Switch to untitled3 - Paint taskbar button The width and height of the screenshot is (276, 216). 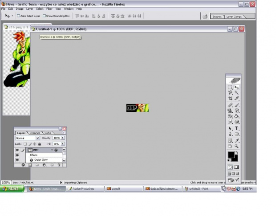click(201, 189)
